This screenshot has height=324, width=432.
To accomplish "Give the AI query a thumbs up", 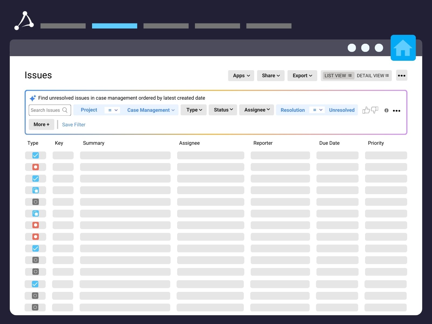I will pyautogui.click(x=366, y=110).
